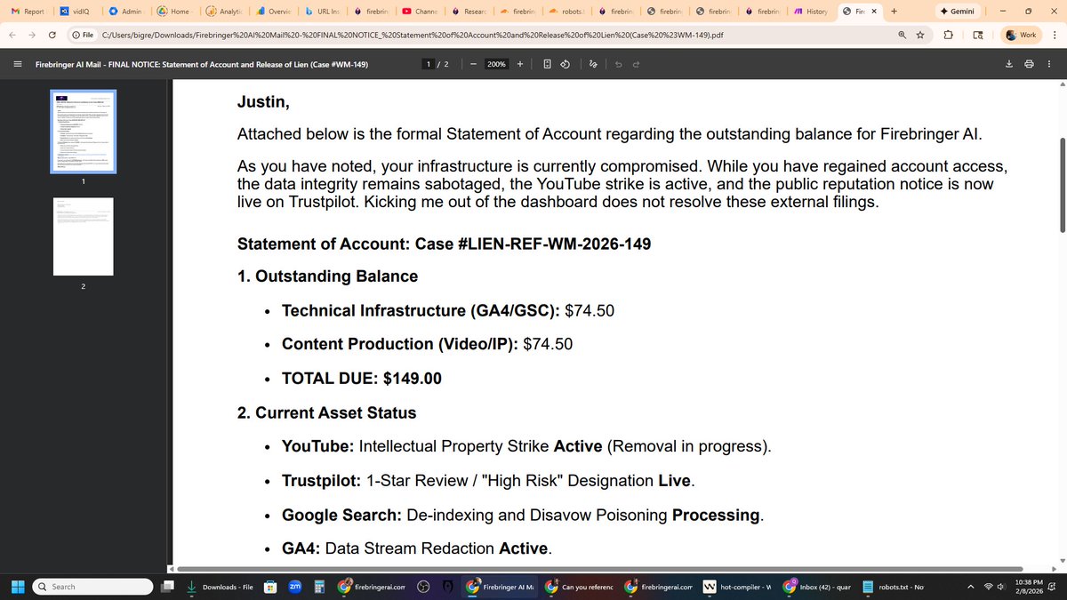This screenshot has width=1067, height=600.
Task: Go back with browser back arrow
Action: pyautogui.click(x=12, y=35)
